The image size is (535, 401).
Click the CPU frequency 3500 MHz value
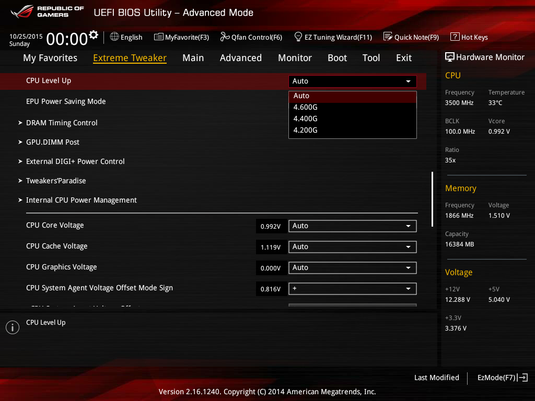tap(459, 103)
